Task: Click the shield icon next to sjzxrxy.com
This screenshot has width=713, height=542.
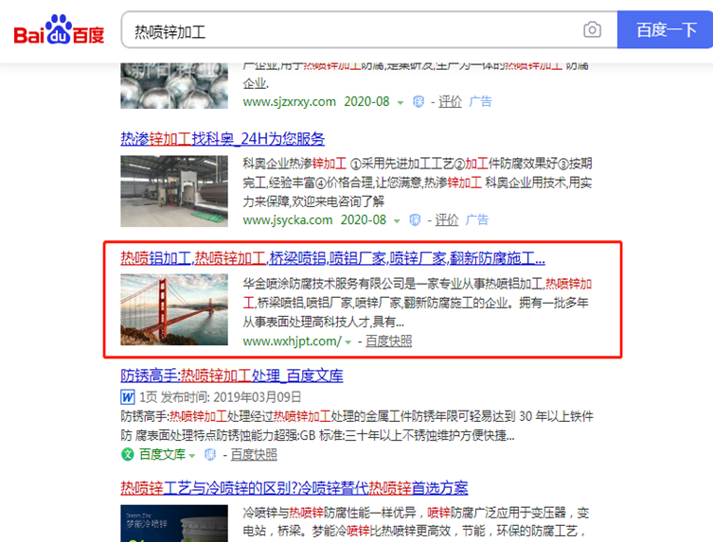Action: pyautogui.click(x=419, y=102)
